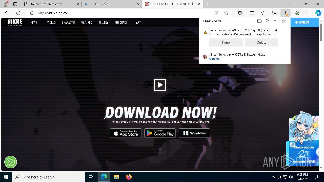
Task: Toggle the Downloads toolbar button
Action: click(x=286, y=13)
